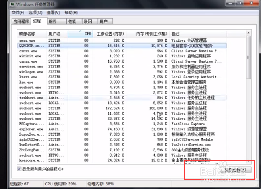Close the Task Manager window
Screen dimensions: 261x189
click(x=251, y=3)
